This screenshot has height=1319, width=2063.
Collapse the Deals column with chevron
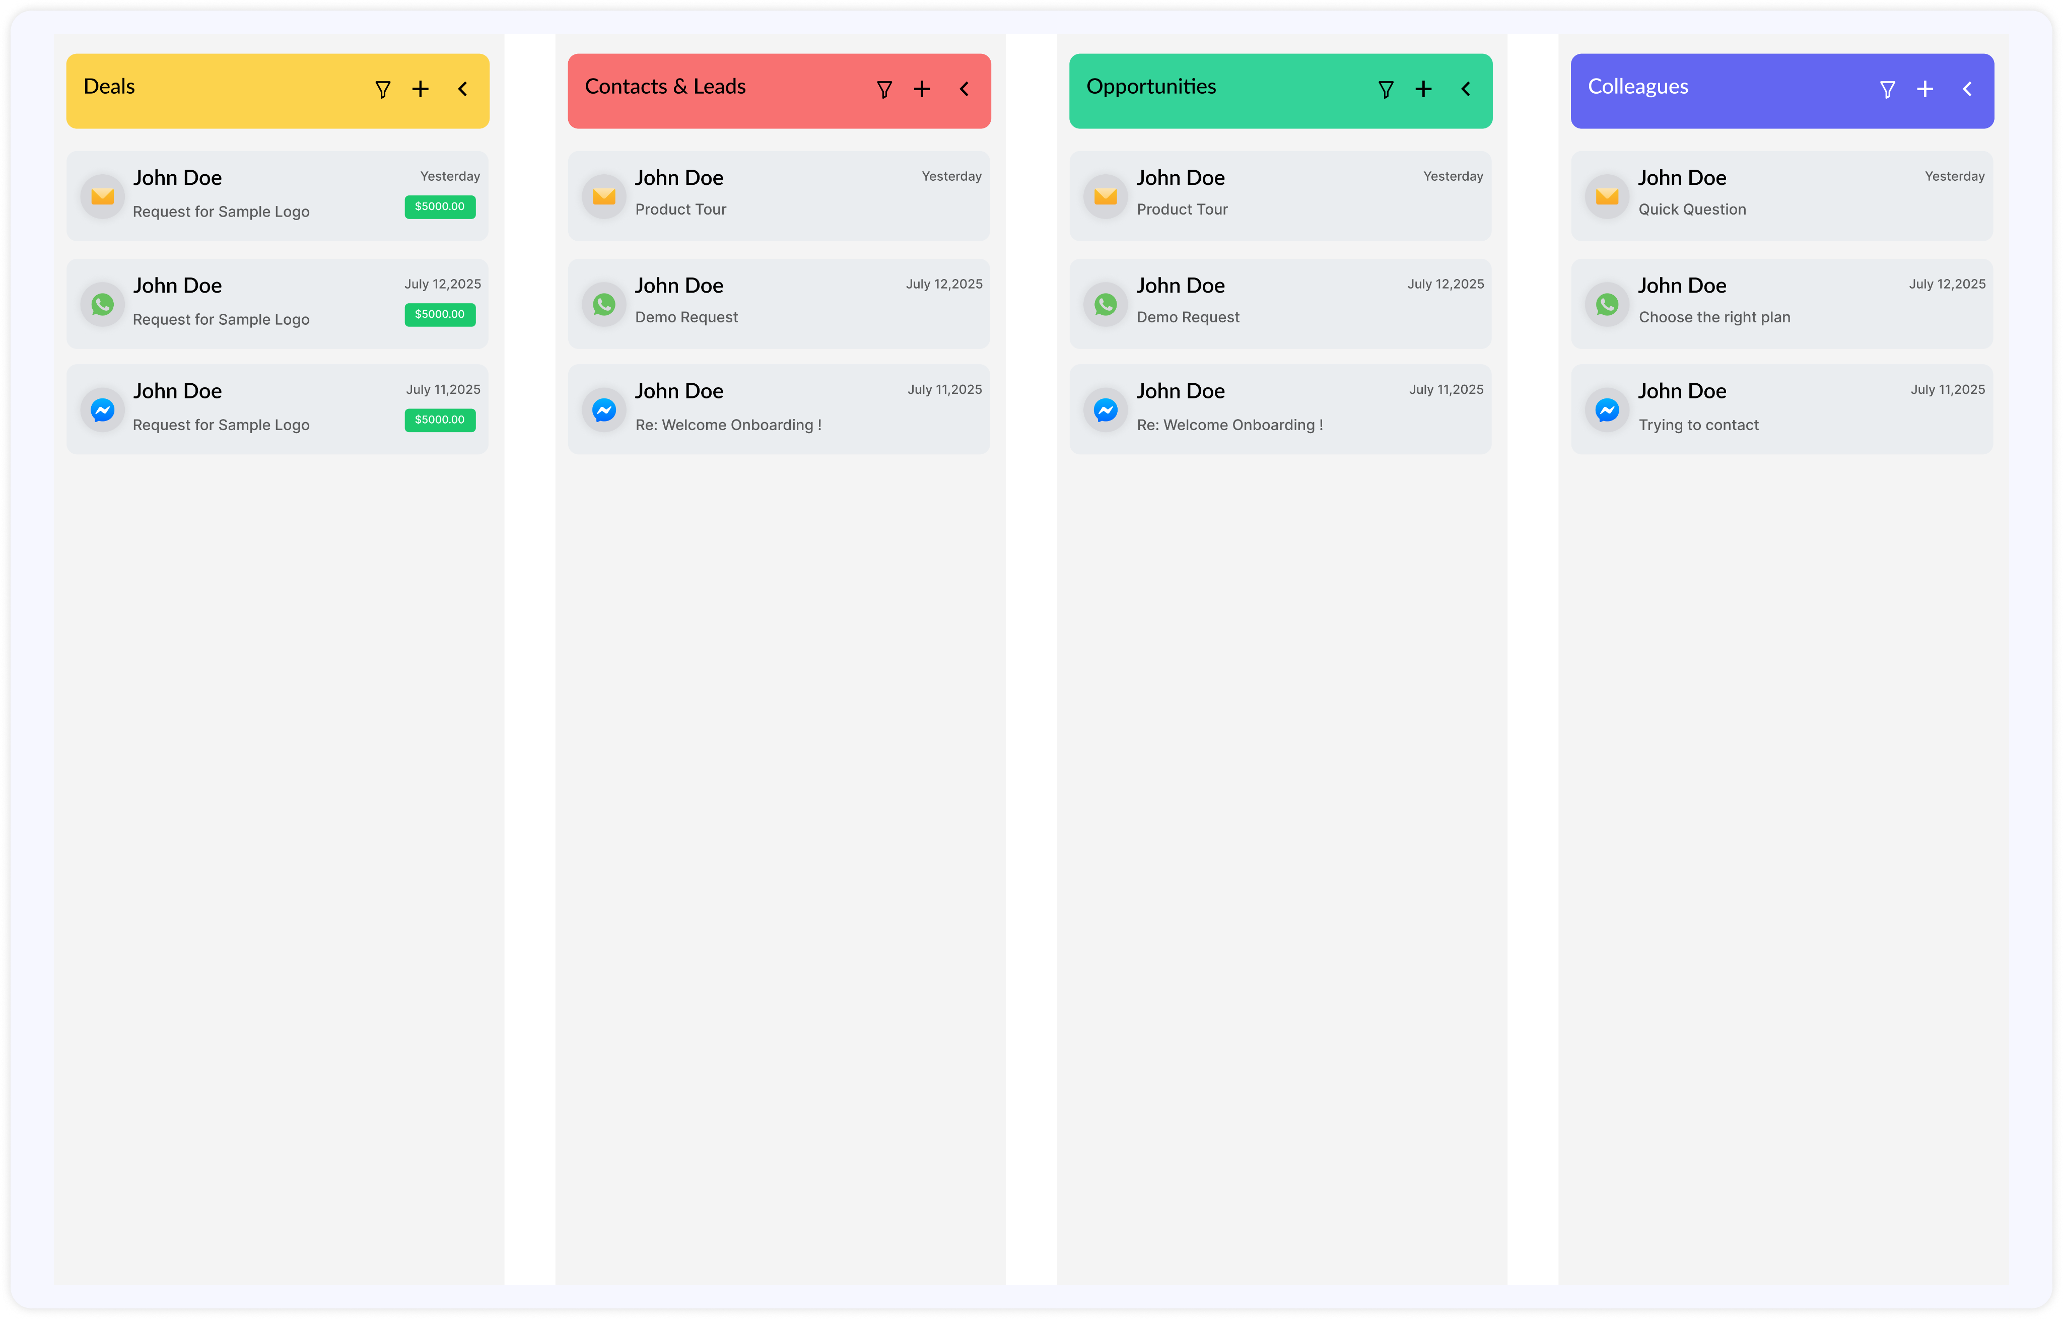(x=463, y=89)
